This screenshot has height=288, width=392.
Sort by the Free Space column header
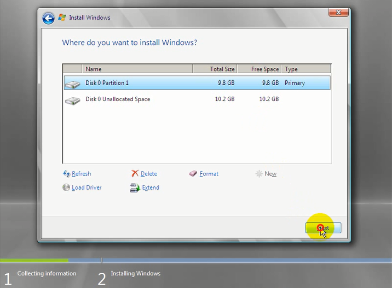[260, 69]
